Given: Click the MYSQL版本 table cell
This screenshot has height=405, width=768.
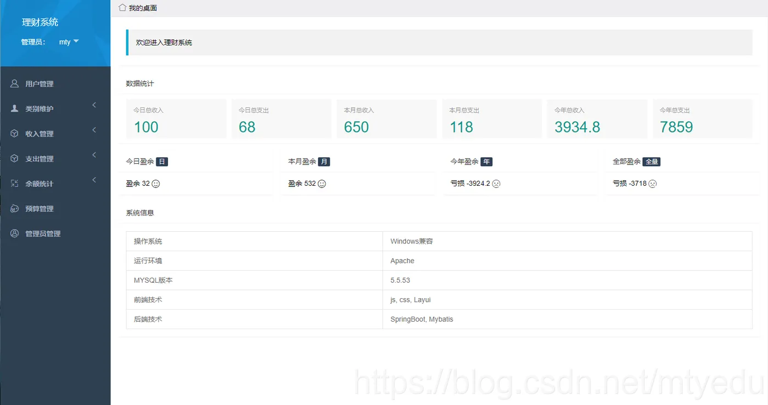Looking at the screenshot, I should click(255, 280).
